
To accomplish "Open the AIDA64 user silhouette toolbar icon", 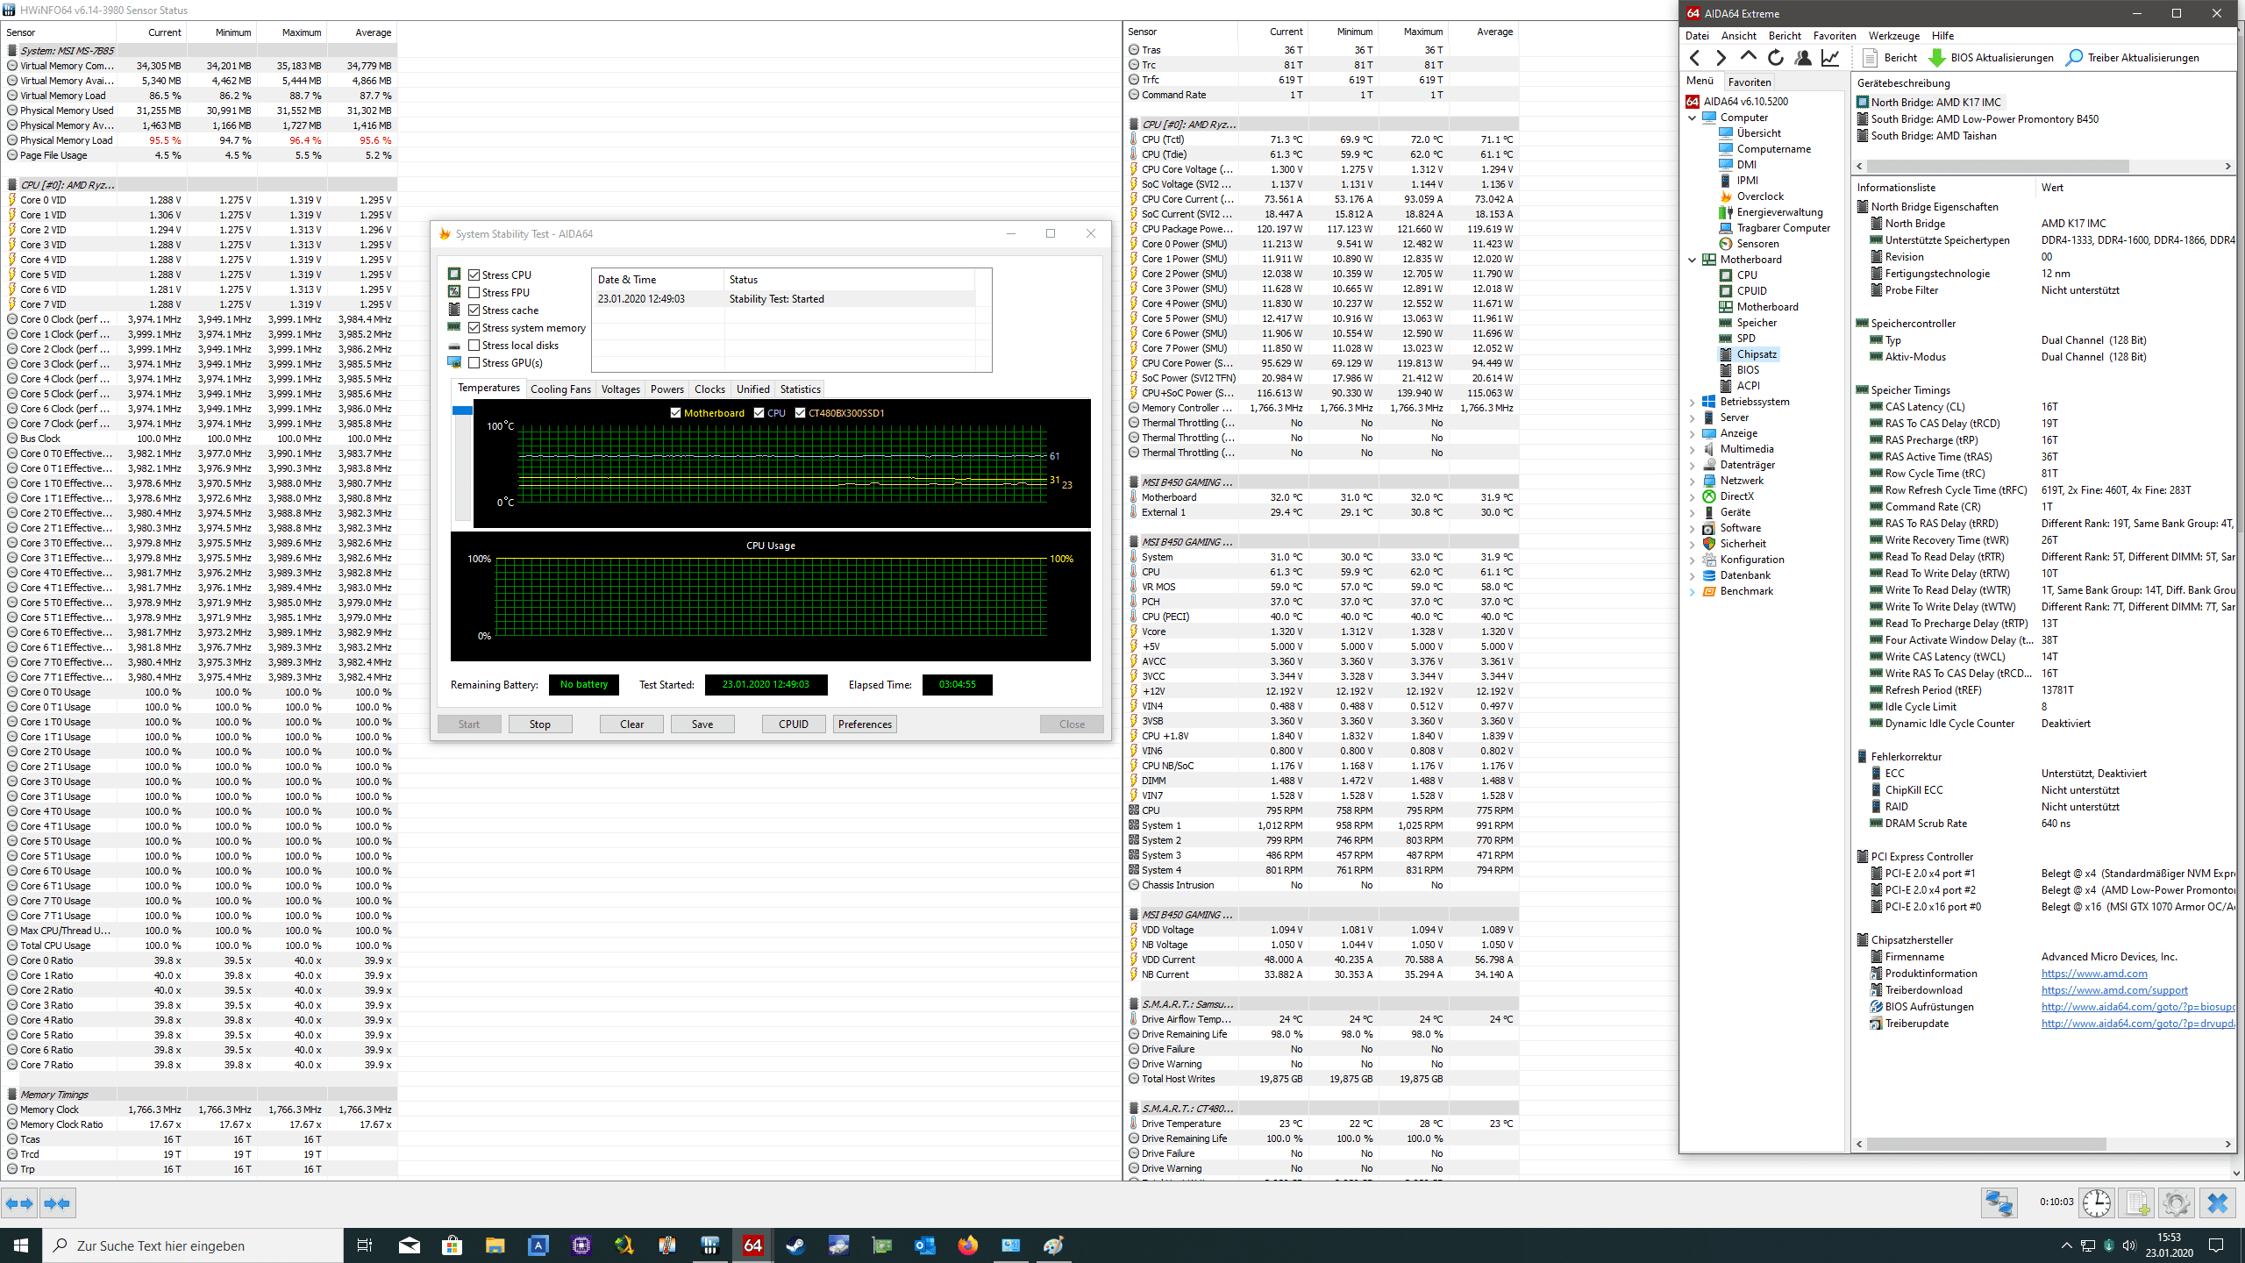I will click(1803, 58).
